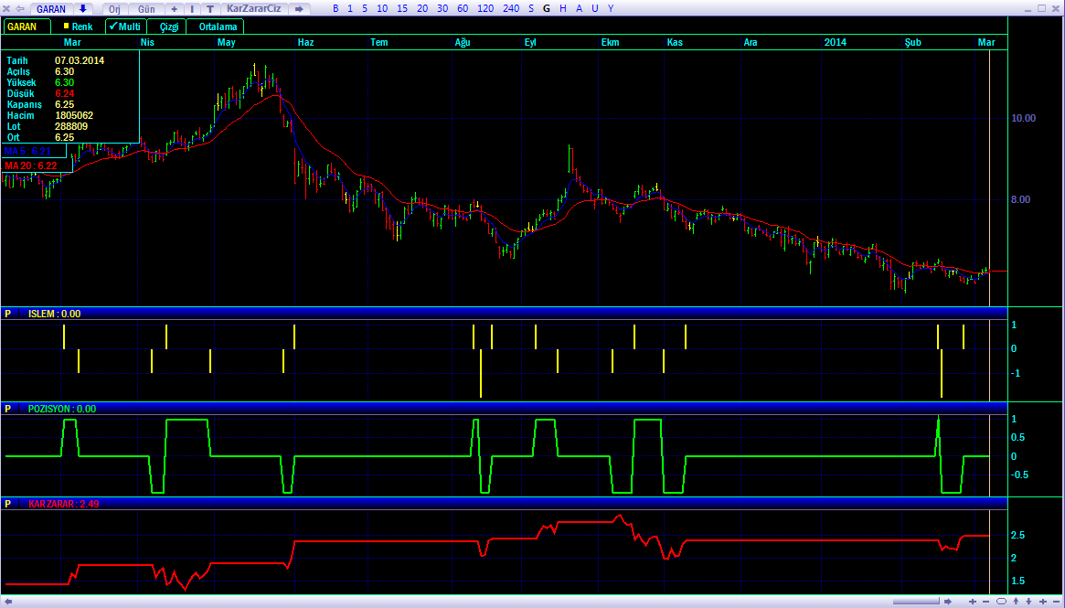Click the plus button next to Gün
Image resolution: width=1065 pixels, height=608 pixels.
coord(175,9)
